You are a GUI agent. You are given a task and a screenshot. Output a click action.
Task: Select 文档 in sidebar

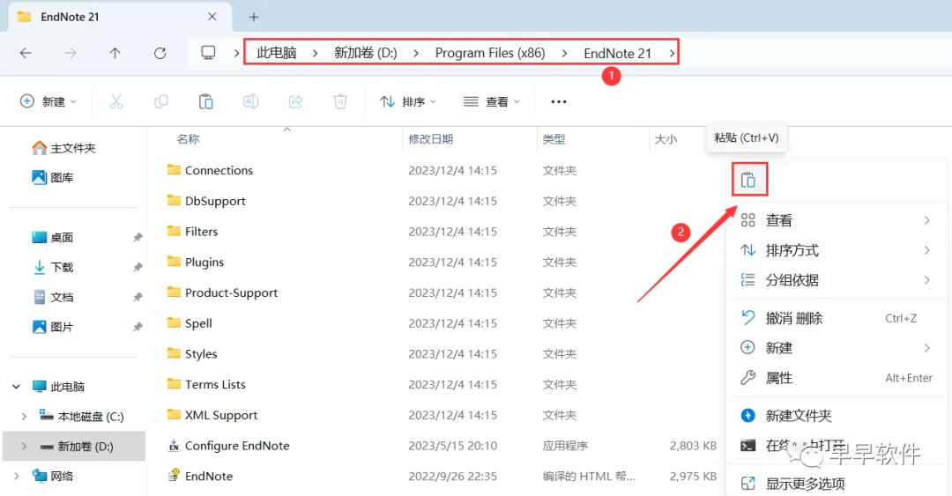click(x=53, y=297)
